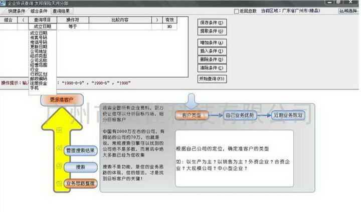Select 邮政编码 in the dropdown list
Viewport: 361px width, 212px height.
pyautogui.click(x=39, y=78)
